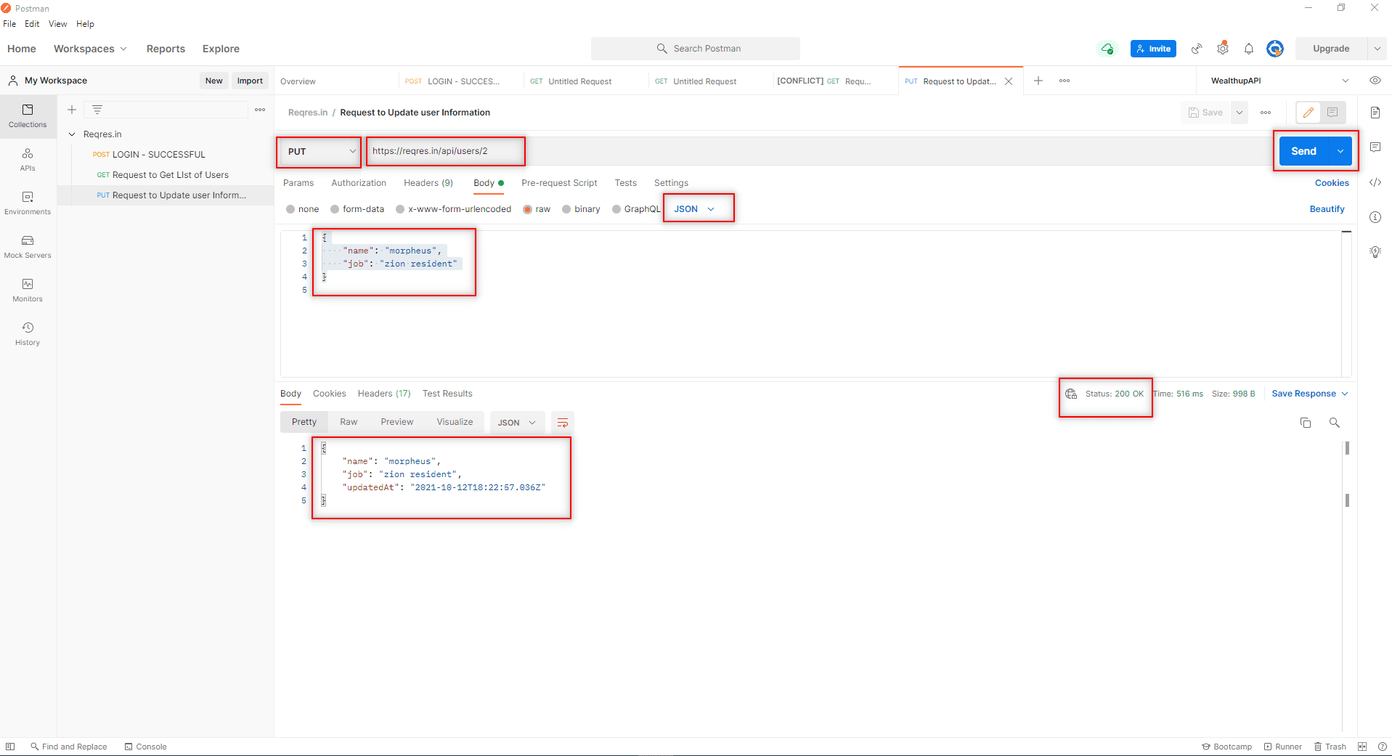Collapse the Reqres.in collection
1392x756 pixels.
point(72,134)
